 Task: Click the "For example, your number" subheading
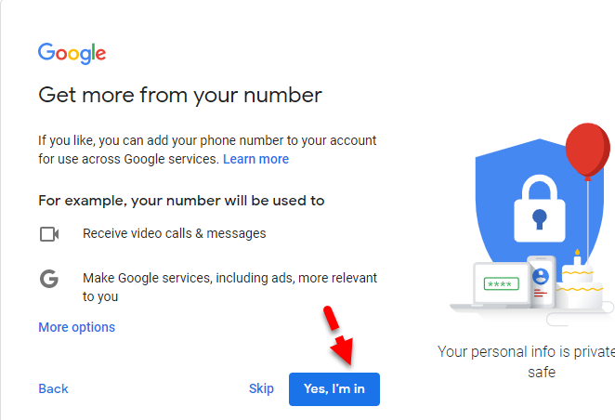pos(181,200)
